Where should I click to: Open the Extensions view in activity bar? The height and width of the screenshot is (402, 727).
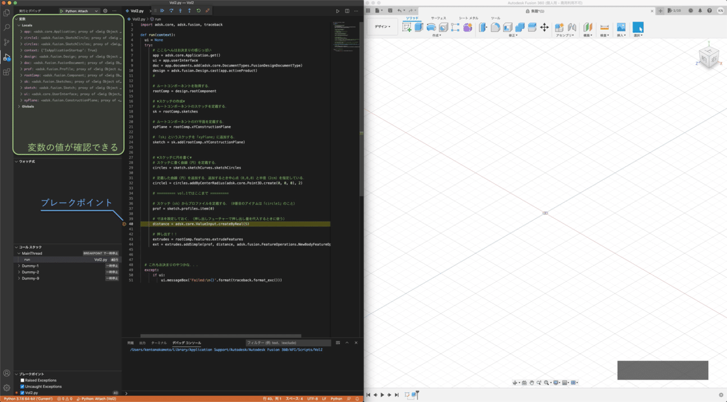click(6, 71)
